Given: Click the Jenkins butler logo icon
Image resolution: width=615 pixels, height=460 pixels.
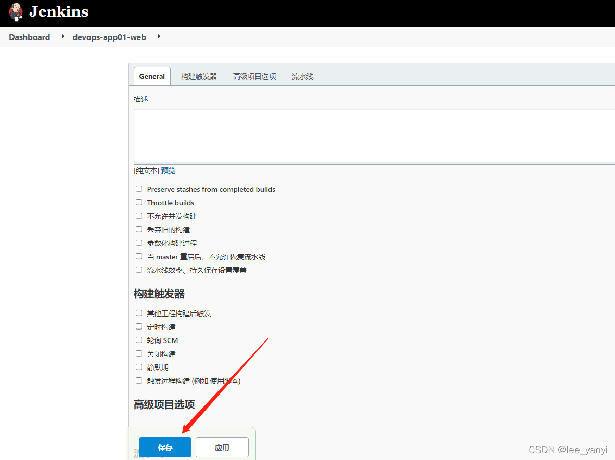Looking at the screenshot, I should pyautogui.click(x=16, y=12).
